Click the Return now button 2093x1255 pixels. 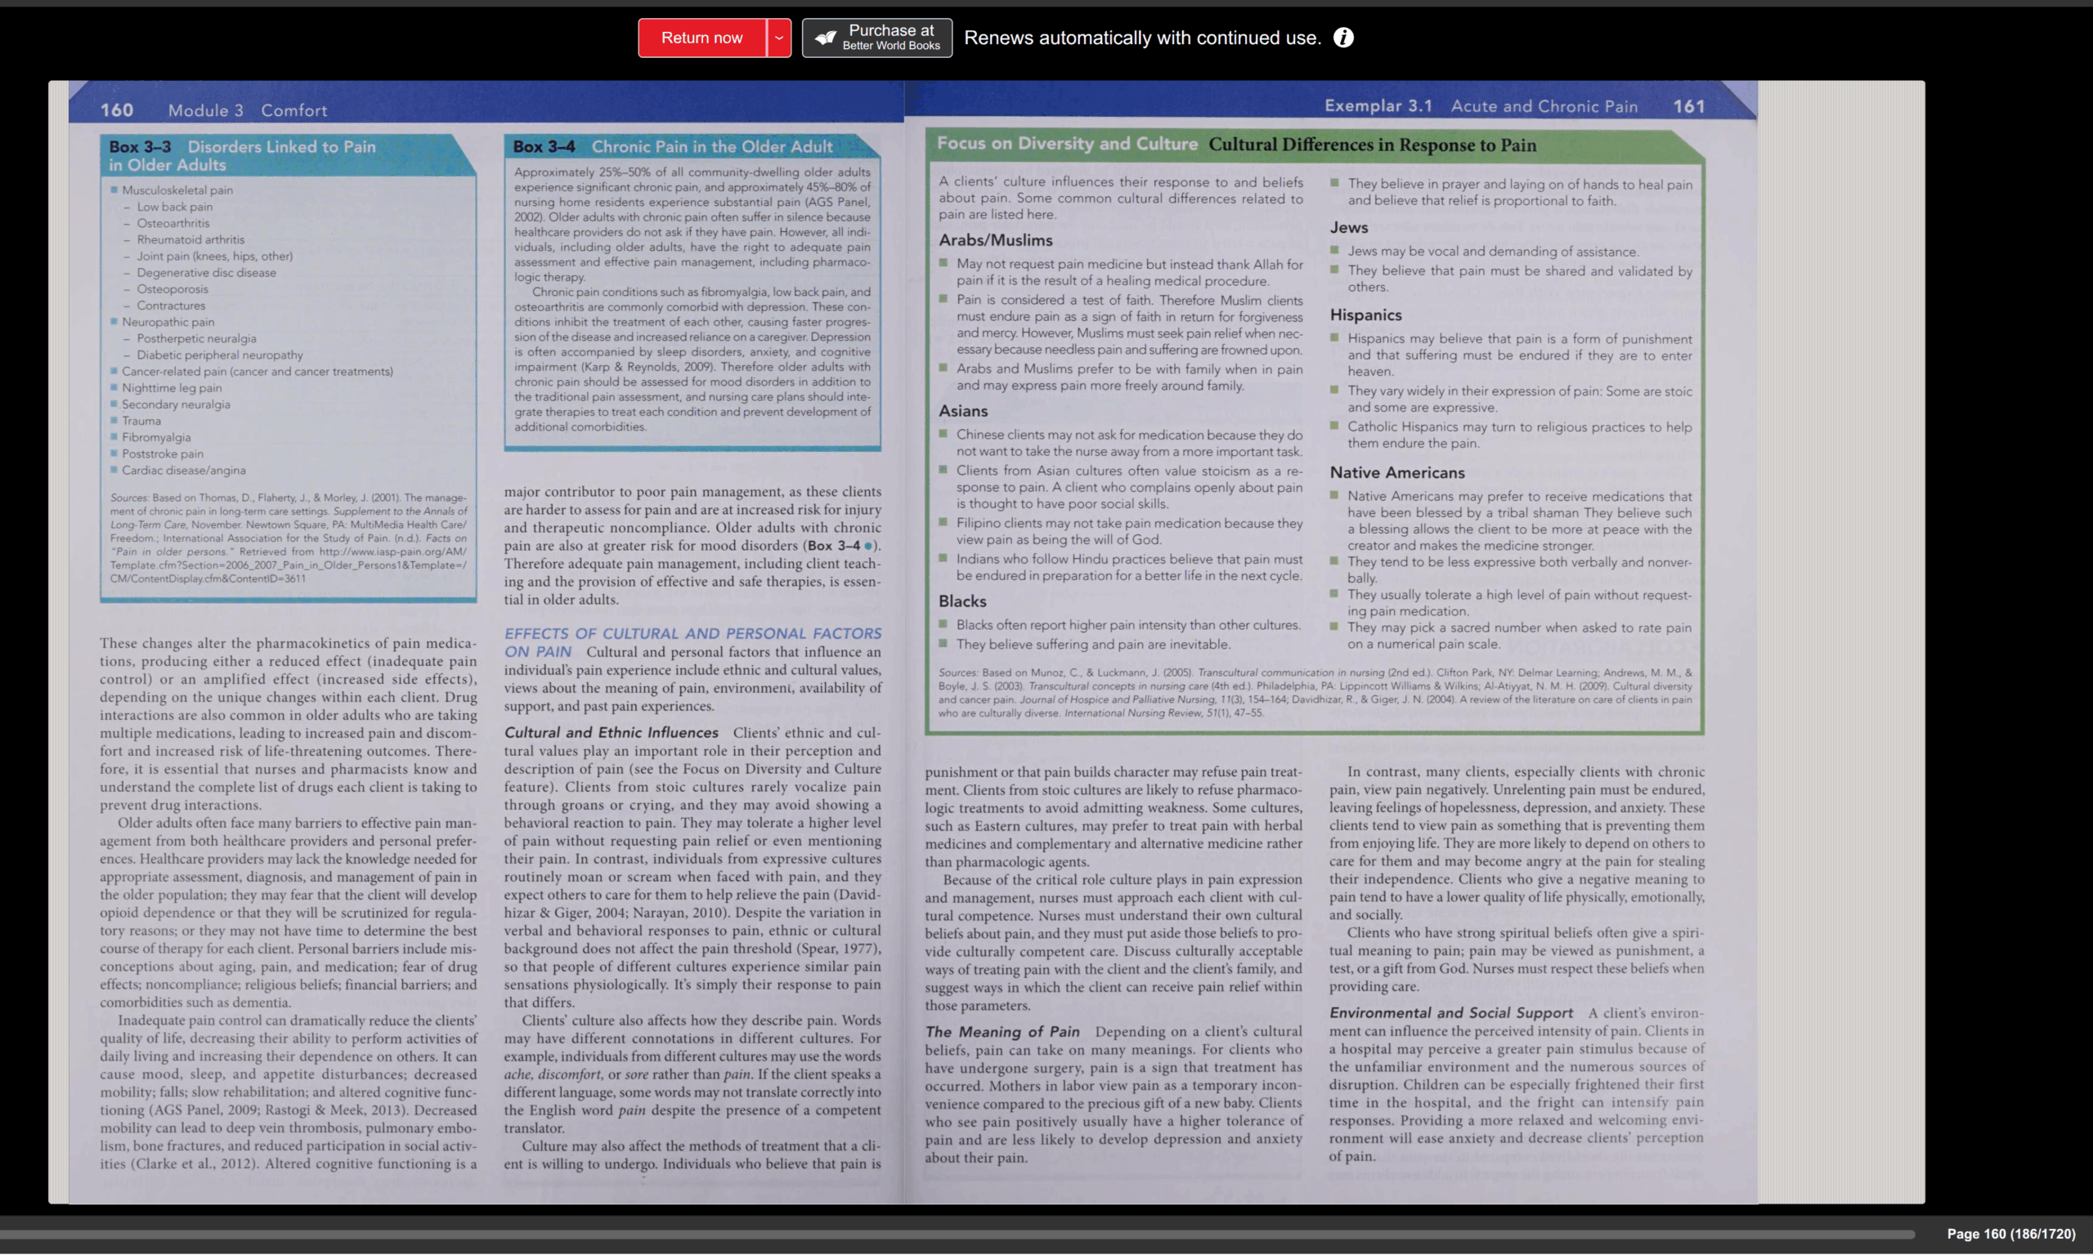pyautogui.click(x=701, y=38)
